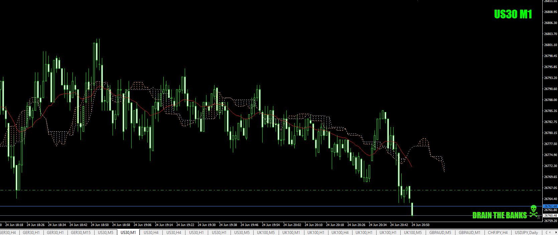The height and width of the screenshot is (235, 558).
Task: Open the CHFJPY,H4 chart tab
Action: pos(498,232)
